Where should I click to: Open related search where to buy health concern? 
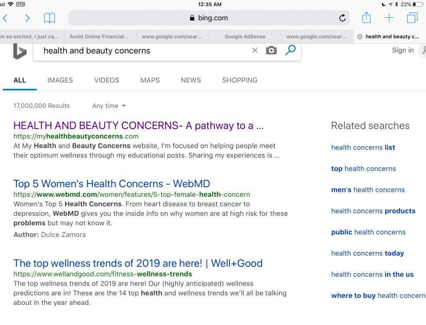pos(378,296)
